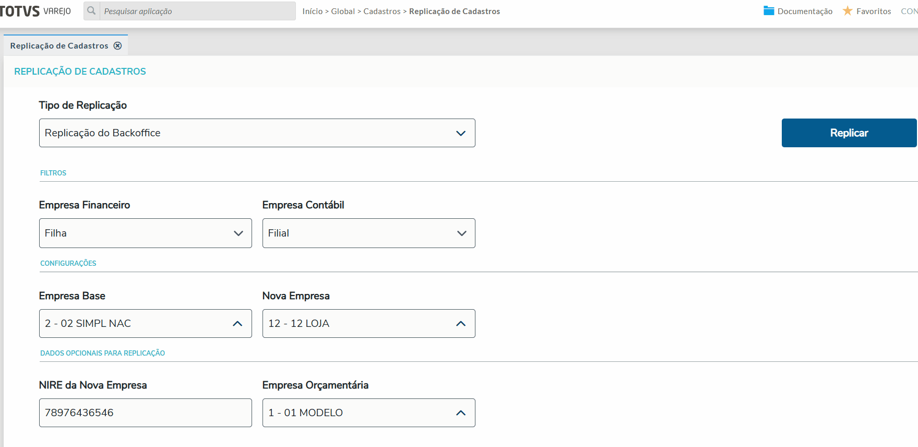
Task: Expand the Empresa Financeiro dropdown
Action: coord(239,233)
